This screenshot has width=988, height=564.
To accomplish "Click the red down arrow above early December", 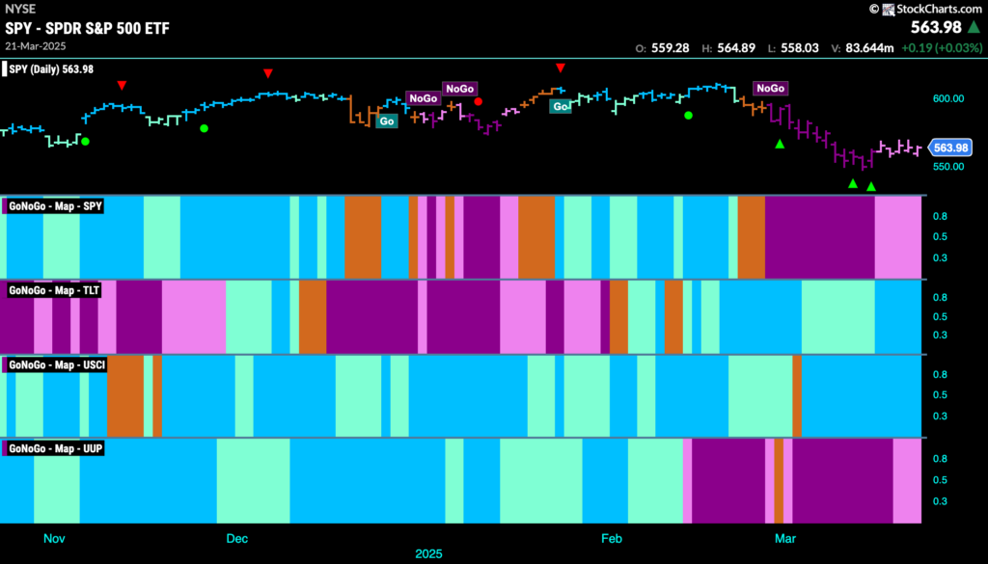I will 268,73.
